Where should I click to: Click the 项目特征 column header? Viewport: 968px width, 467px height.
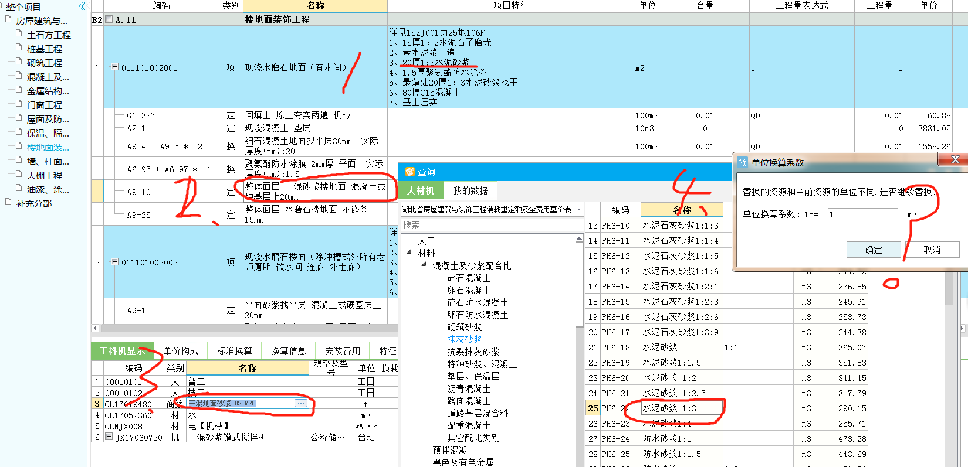pos(510,6)
